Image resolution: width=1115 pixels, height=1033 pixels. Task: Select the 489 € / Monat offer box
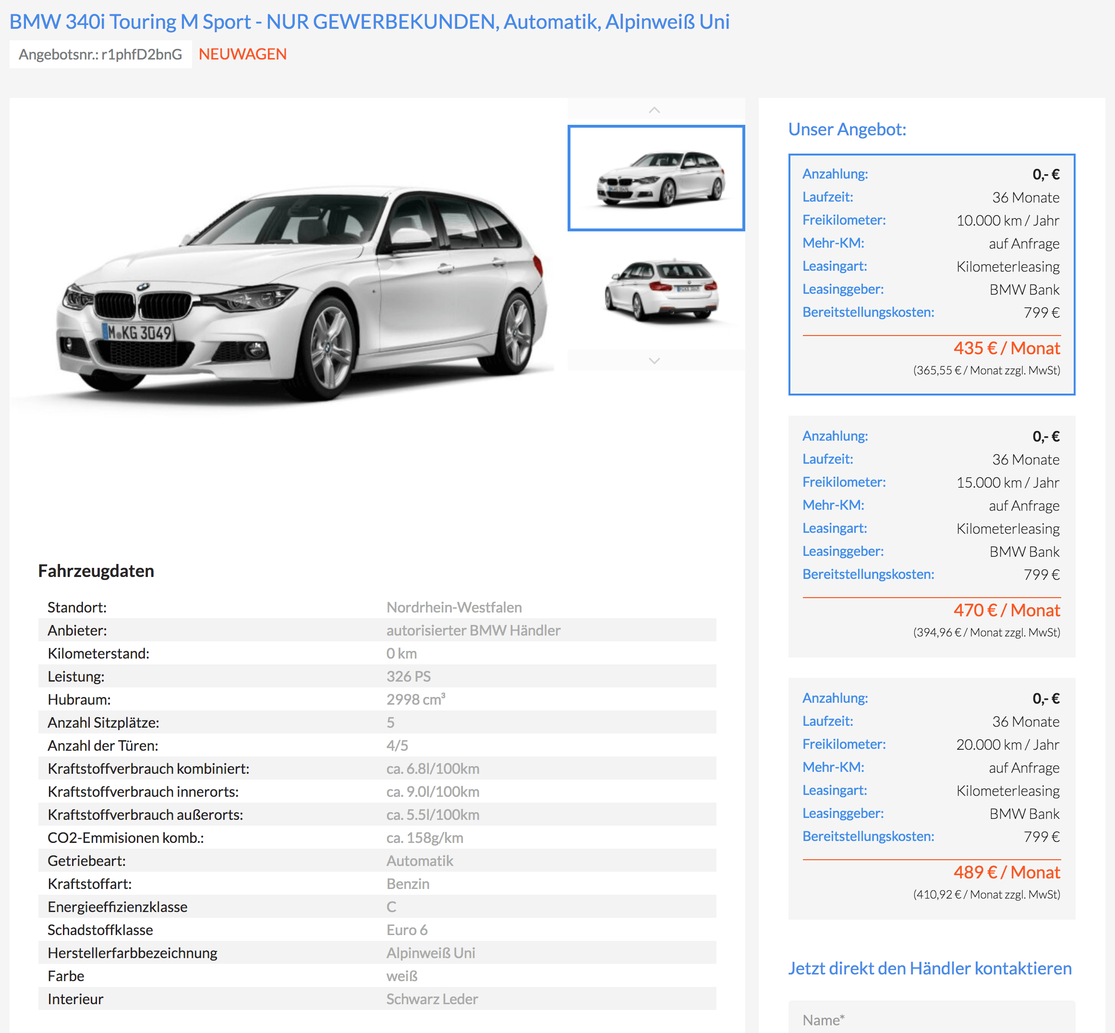[932, 799]
